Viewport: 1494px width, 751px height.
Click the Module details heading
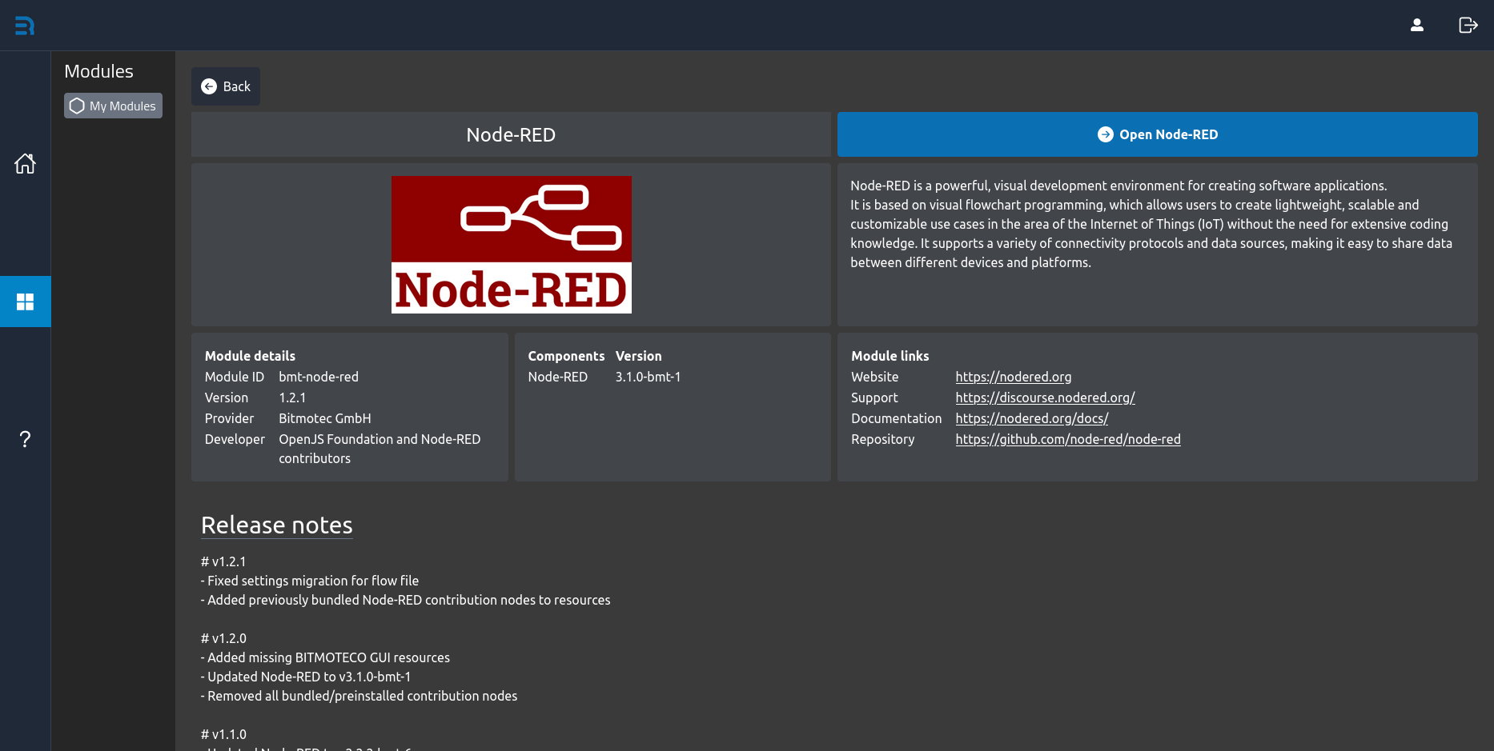pyautogui.click(x=250, y=356)
